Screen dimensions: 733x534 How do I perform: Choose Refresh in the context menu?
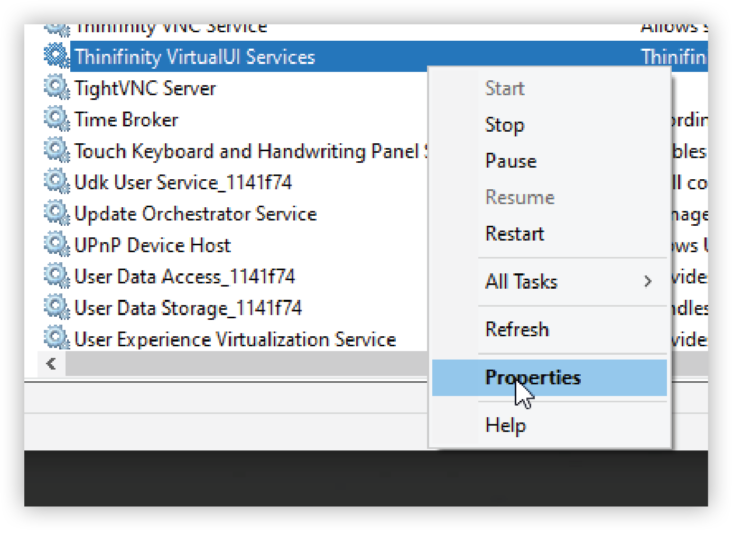pos(550,329)
